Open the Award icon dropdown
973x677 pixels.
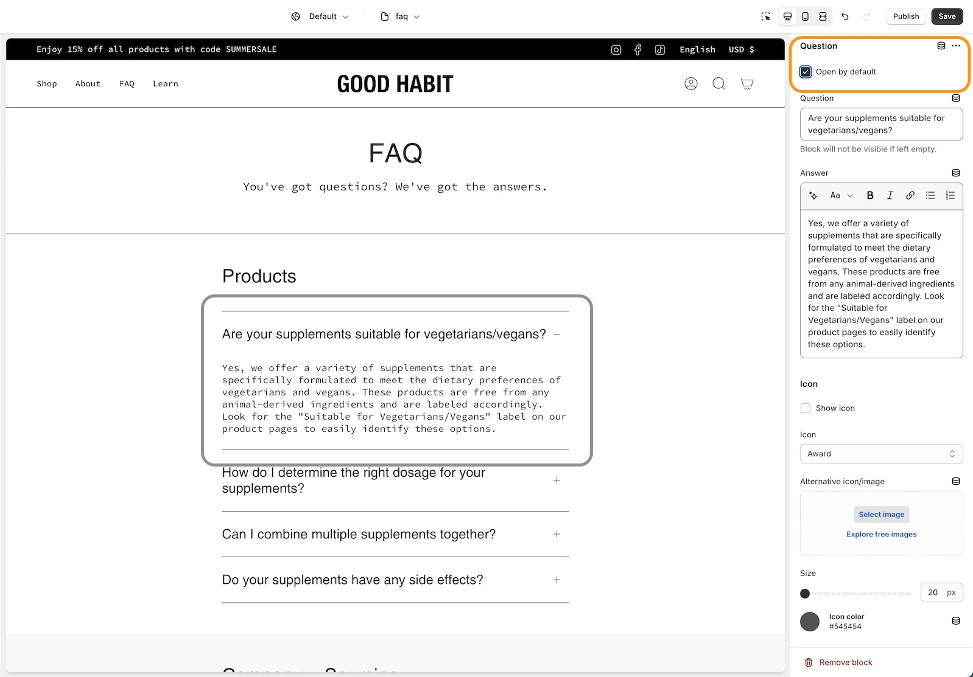pyautogui.click(x=881, y=454)
